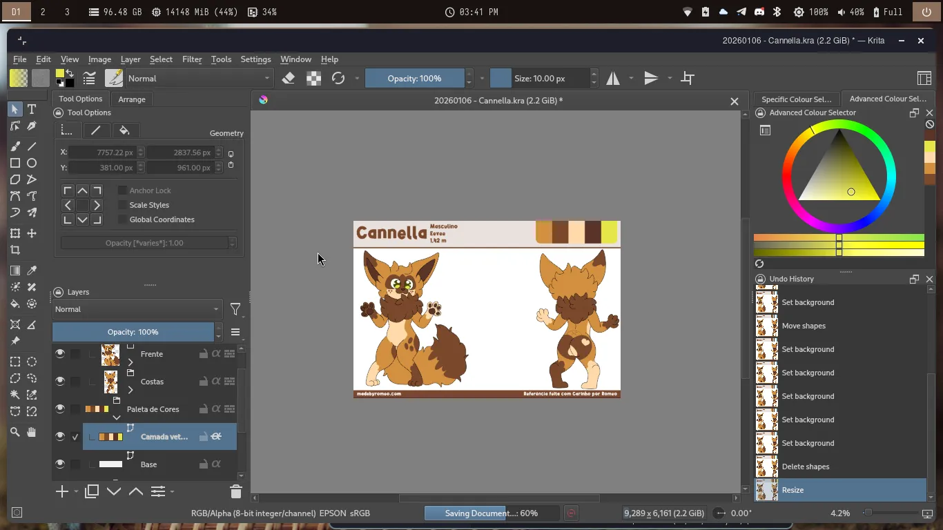Expand the Costas group layer

coord(130,390)
